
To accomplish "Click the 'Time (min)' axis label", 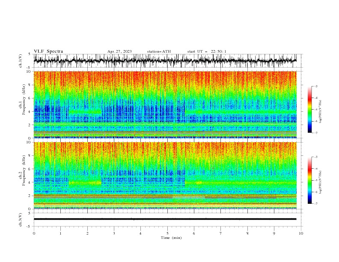I will (171, 238).
